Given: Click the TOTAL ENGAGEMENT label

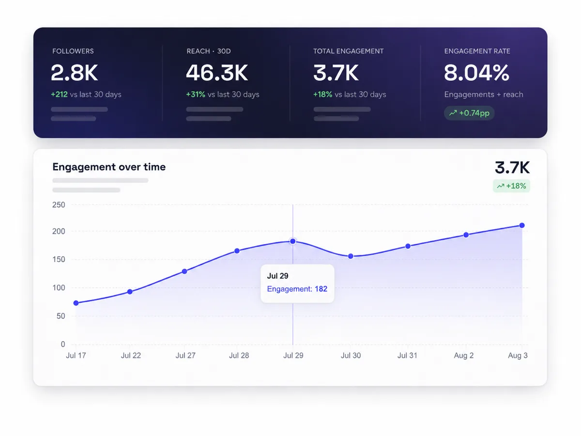Looking at the screenshot, I should pyautogui.click(x=349, y=51).
